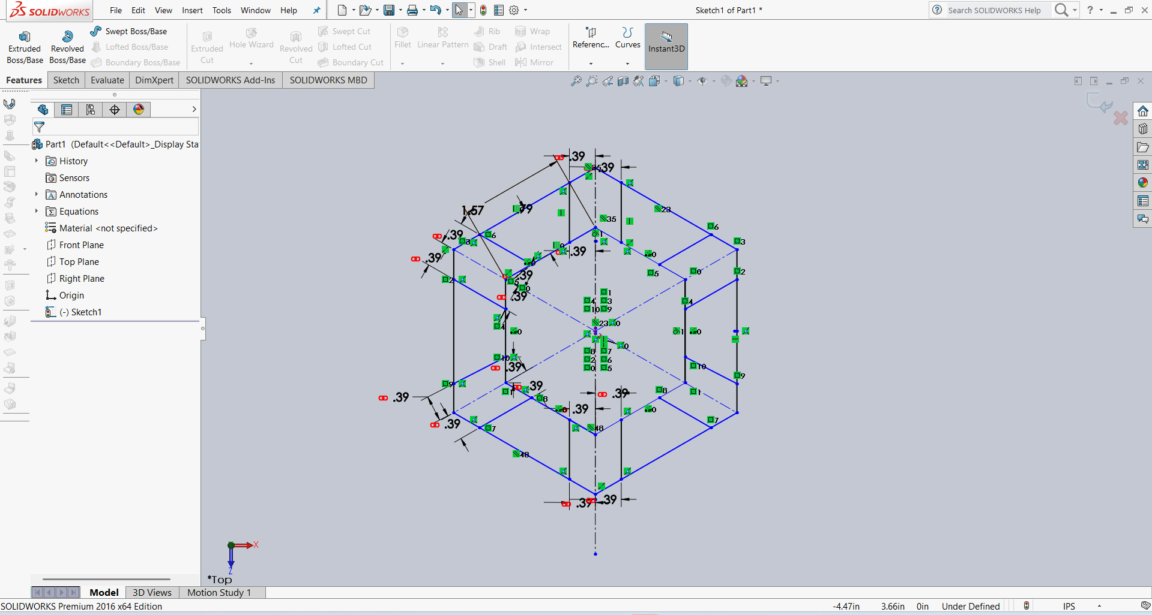The image size is (1152, 615).
Task: Open the DisplayManager tab
Action: tap(139, 109)
